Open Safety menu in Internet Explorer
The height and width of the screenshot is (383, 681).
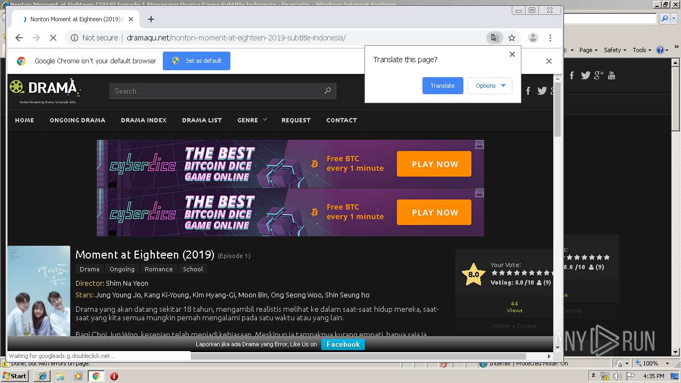pos(615,50)
